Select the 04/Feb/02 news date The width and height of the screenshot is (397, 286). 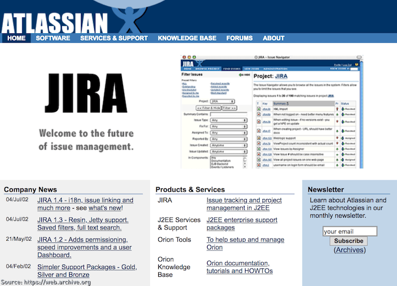tap(18, 266)
